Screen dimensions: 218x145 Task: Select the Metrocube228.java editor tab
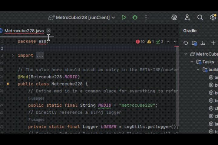pos(24,31)
